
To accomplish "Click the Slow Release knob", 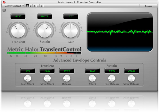I will (x=131, y=78).
